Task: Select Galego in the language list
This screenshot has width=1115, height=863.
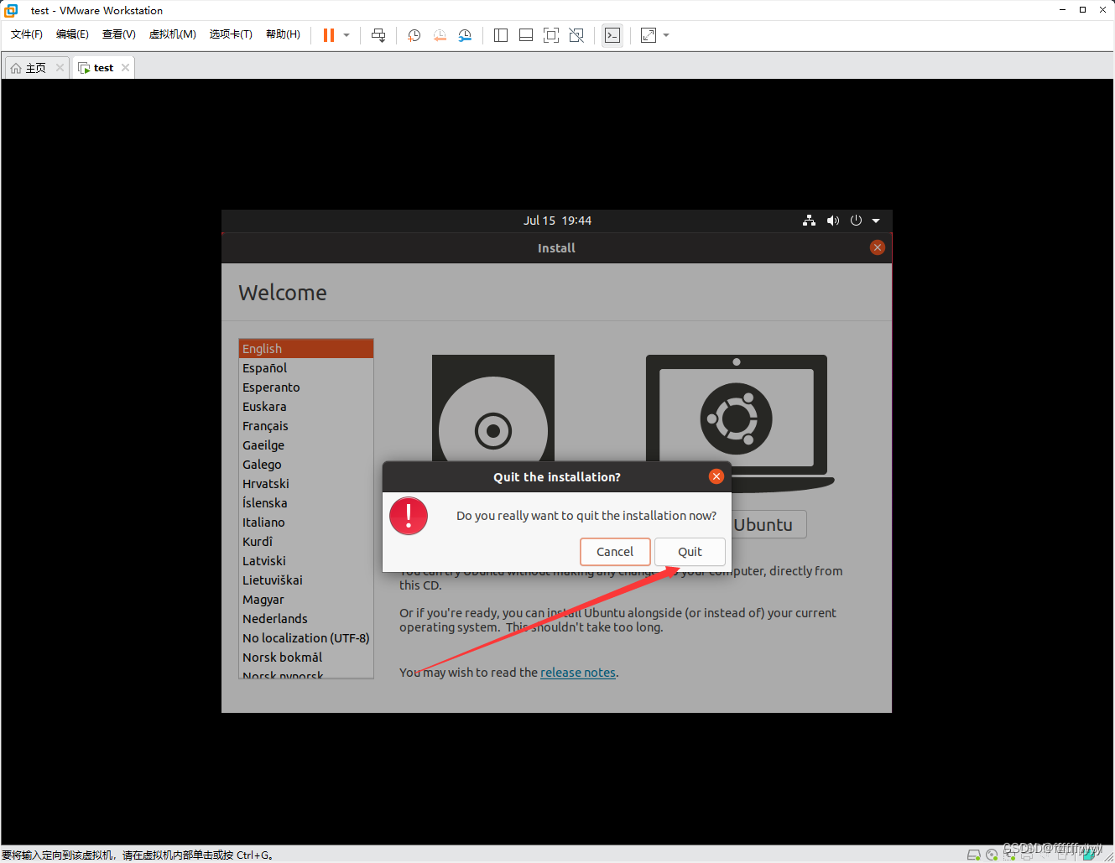Action: click(x=306, y=465)
